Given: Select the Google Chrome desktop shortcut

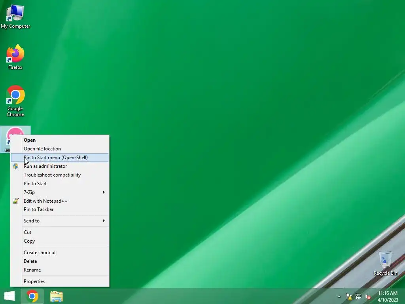Looking at the screenshot, I should (15, 101).
